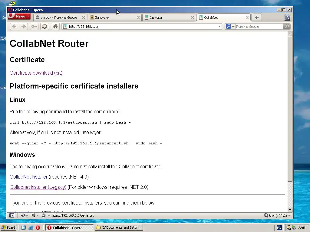Click the Safely Remove Hardware tray icon

pyautogui.click(x=294, y=228)
